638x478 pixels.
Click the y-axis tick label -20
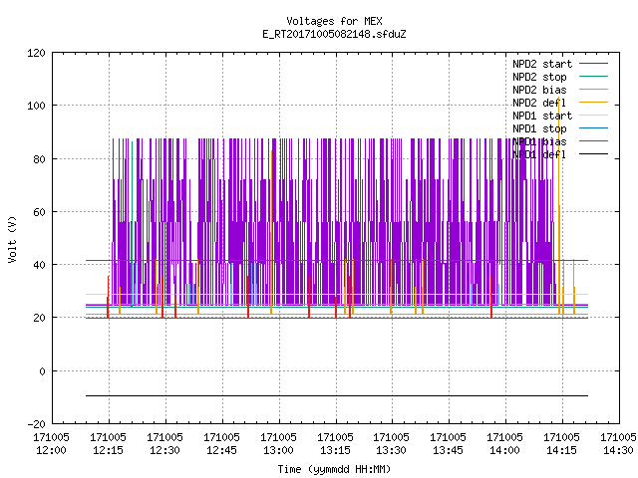(36, 424)
